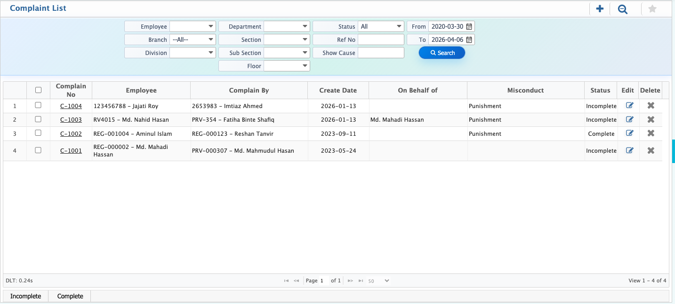Image resolution: width=675 pixels, height=304 pixels.
Task: Toggle the select-all header checkbox
Action: coord(38,90)
